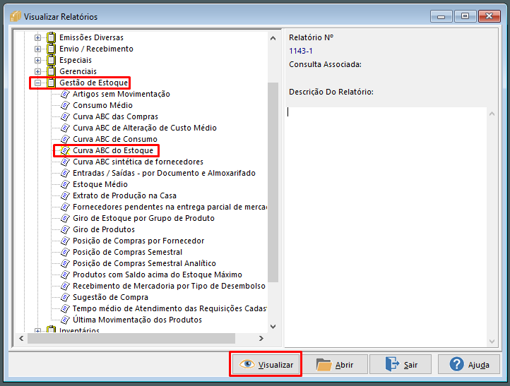Click the Visualizar Relatórios title bar icon
510x386 pixels.
(16, 16)
